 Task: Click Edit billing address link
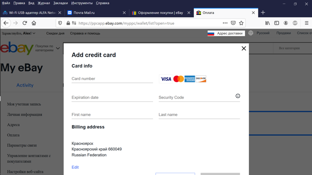(75, 167)
